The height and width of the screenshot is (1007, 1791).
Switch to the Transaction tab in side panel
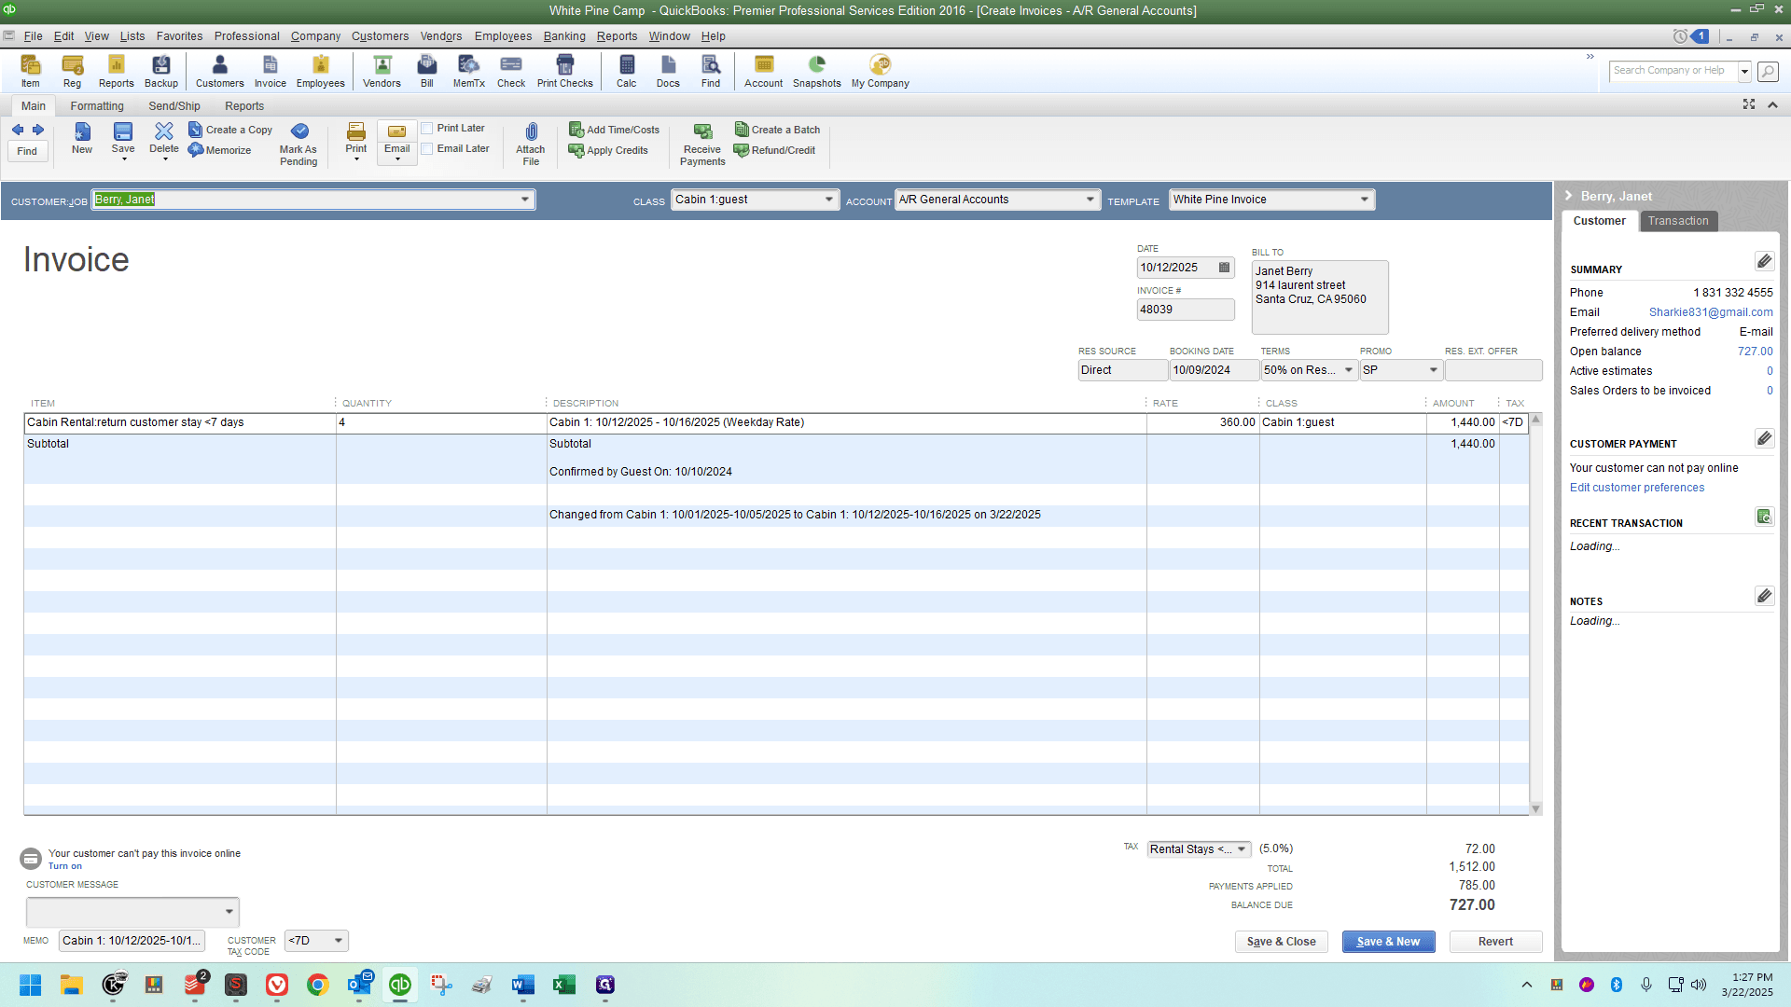[x=1678, y=221]
